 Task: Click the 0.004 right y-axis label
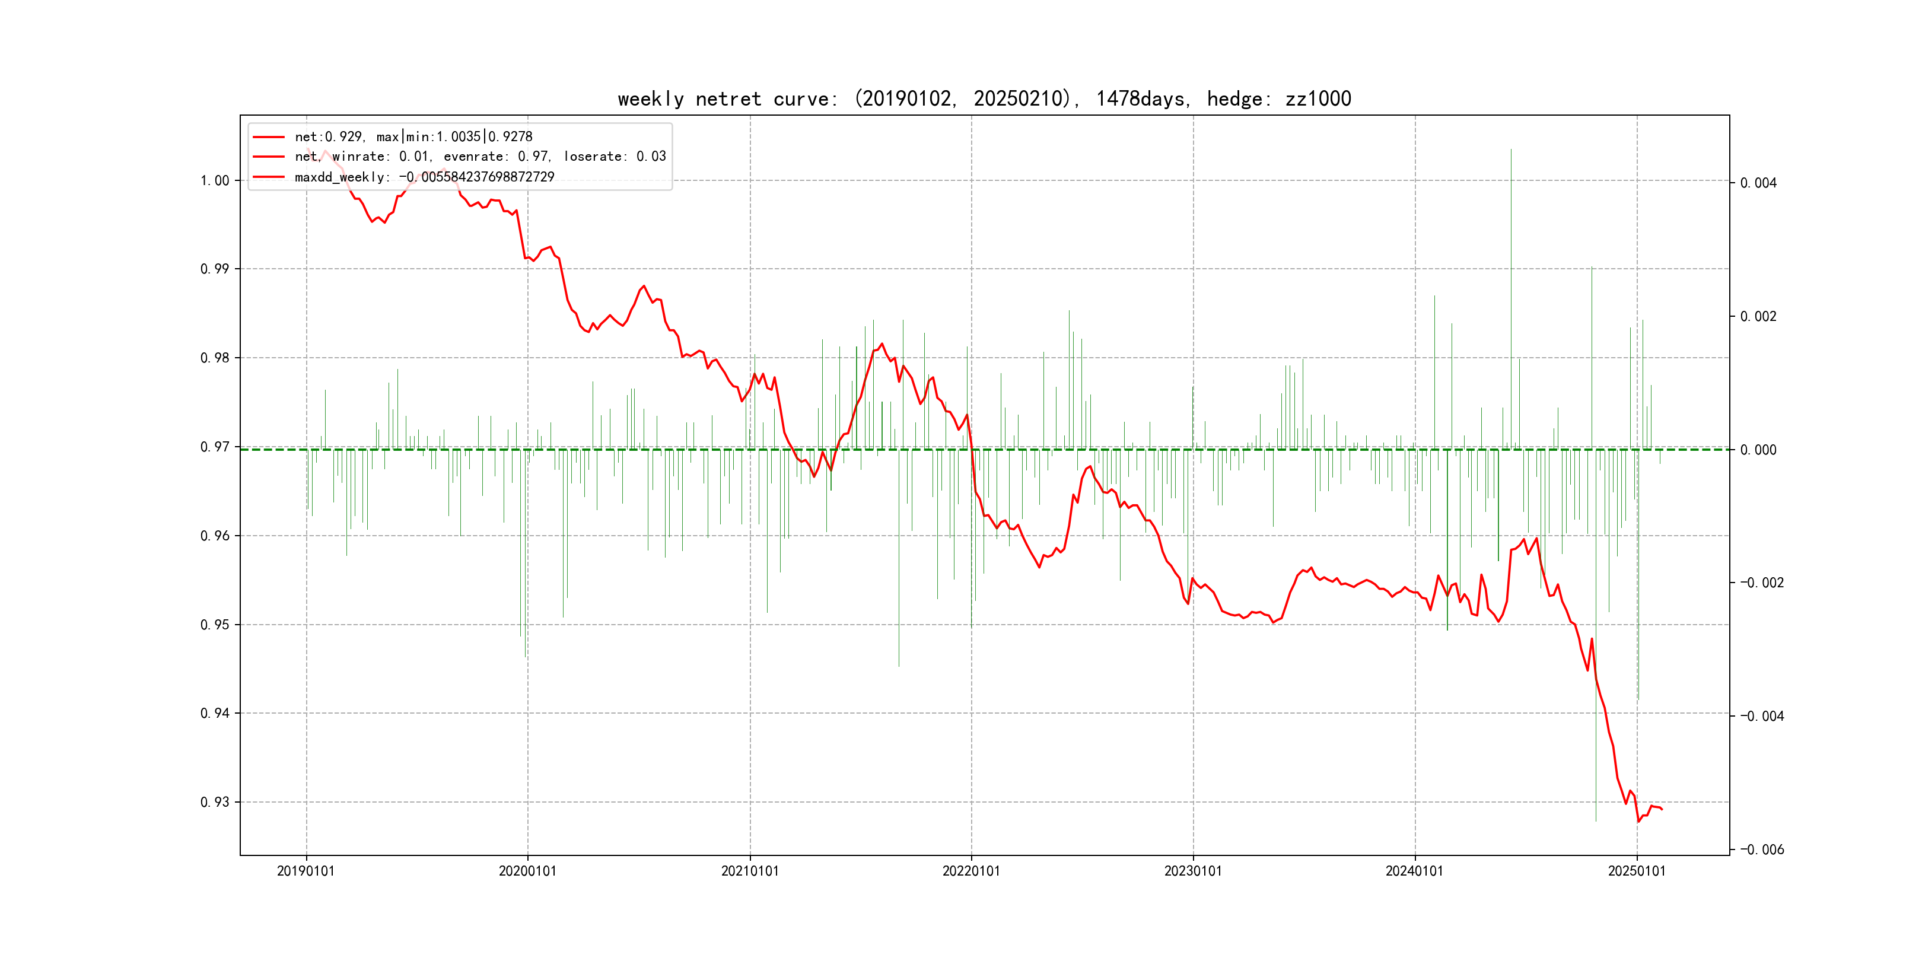click(1758, 183)
